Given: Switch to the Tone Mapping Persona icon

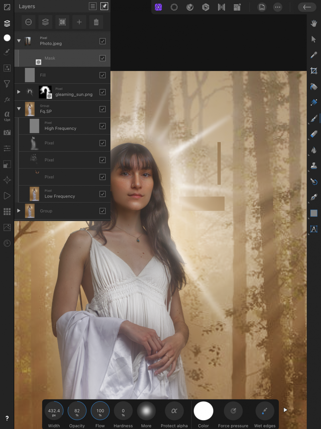Looking at the screenshot, I should click(x=221, y=7).
